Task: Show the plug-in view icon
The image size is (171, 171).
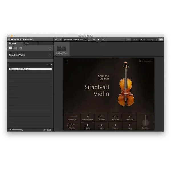Action: [99, 40]
